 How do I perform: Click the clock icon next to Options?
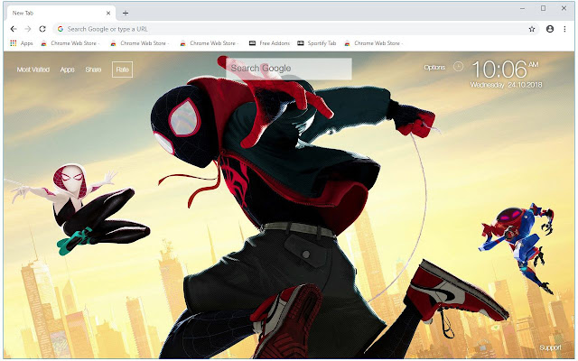pos(458,67)
